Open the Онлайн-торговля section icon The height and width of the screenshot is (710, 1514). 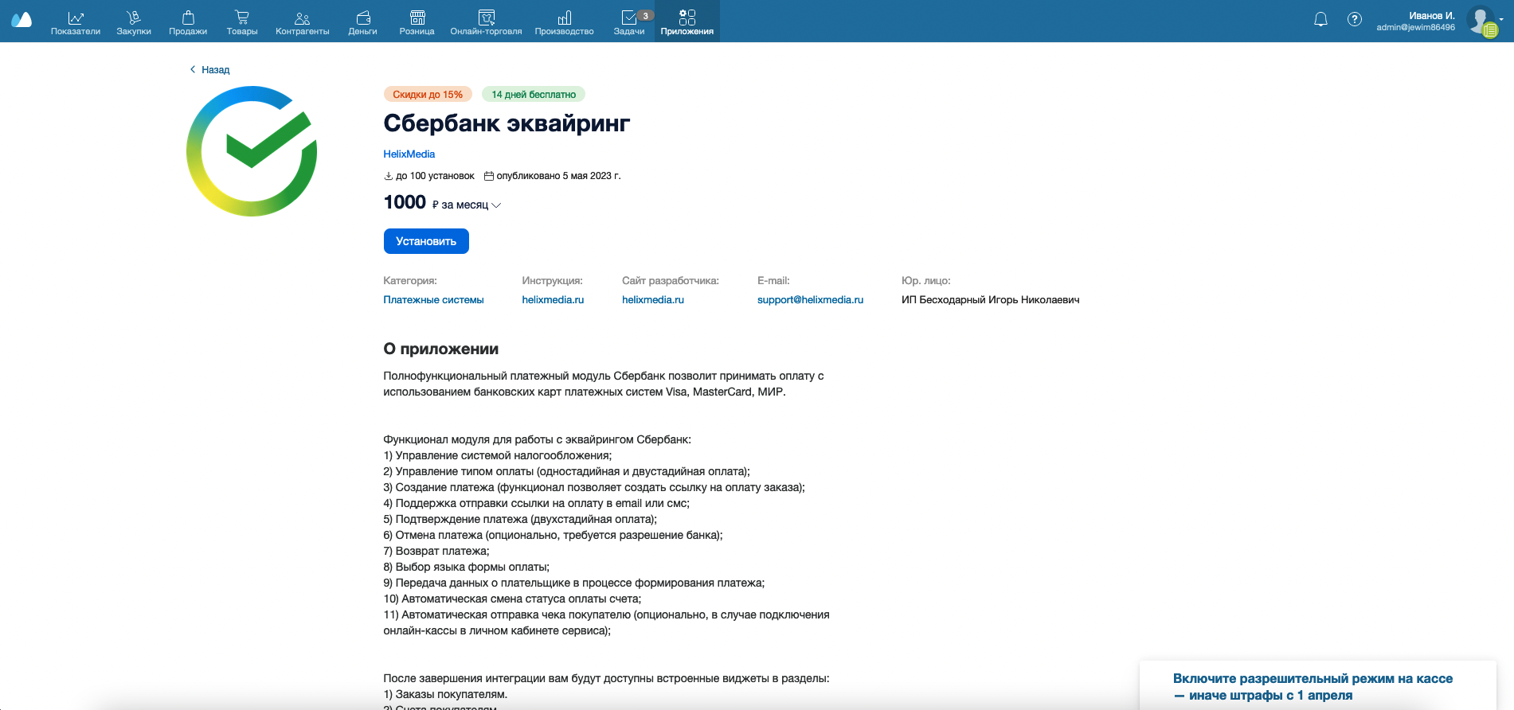(x=487, y=18)
